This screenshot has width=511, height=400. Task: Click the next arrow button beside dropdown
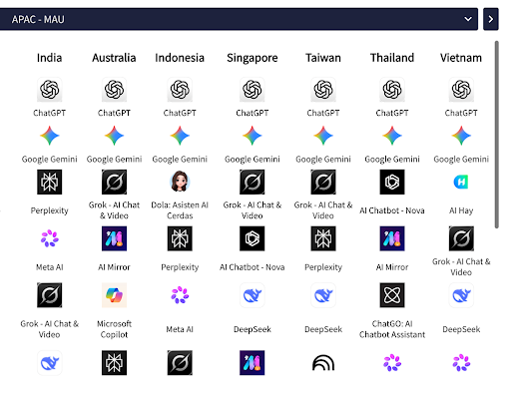(491, 19)
